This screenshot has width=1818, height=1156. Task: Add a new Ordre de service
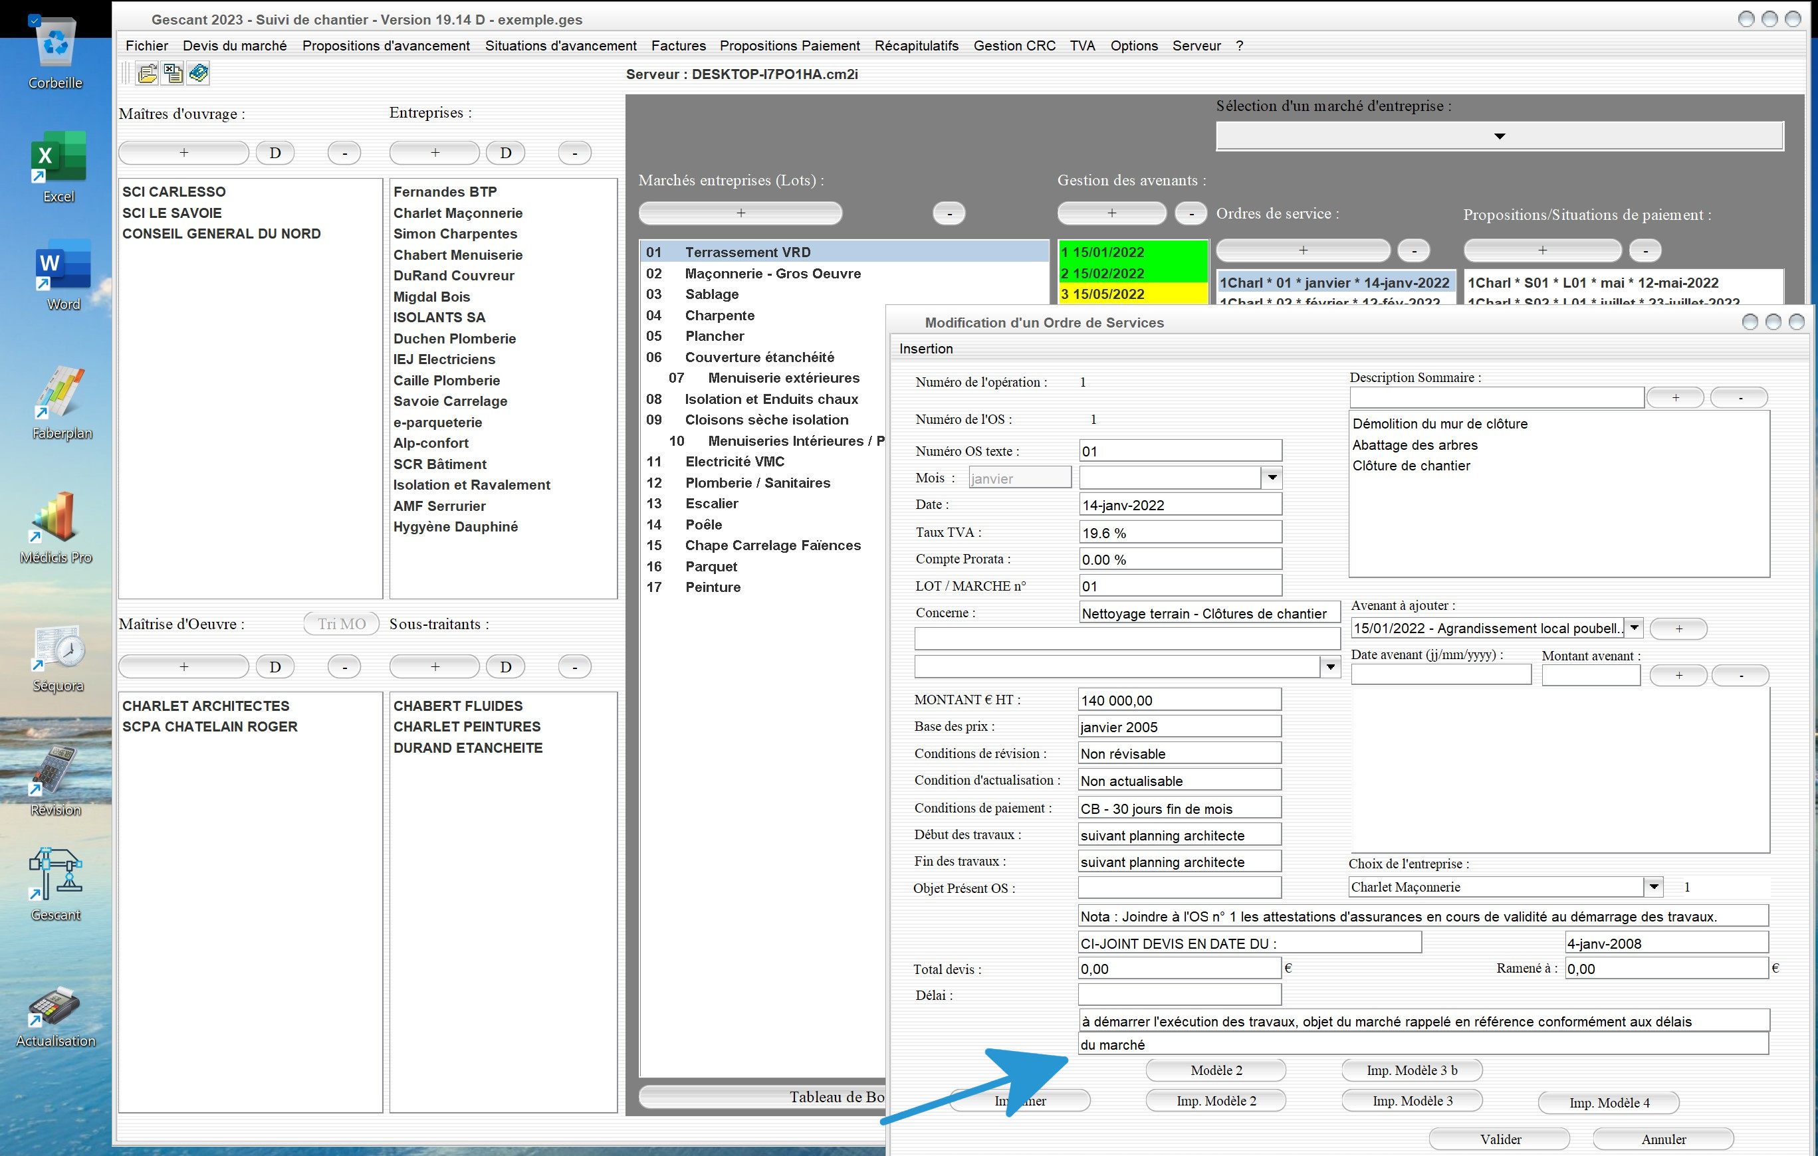pyautogui.click(x=1302, y=250)
